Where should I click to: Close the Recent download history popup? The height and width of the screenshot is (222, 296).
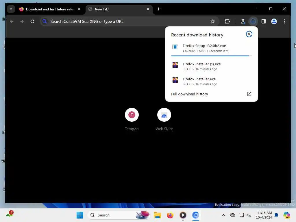click(x=249, y=34)
